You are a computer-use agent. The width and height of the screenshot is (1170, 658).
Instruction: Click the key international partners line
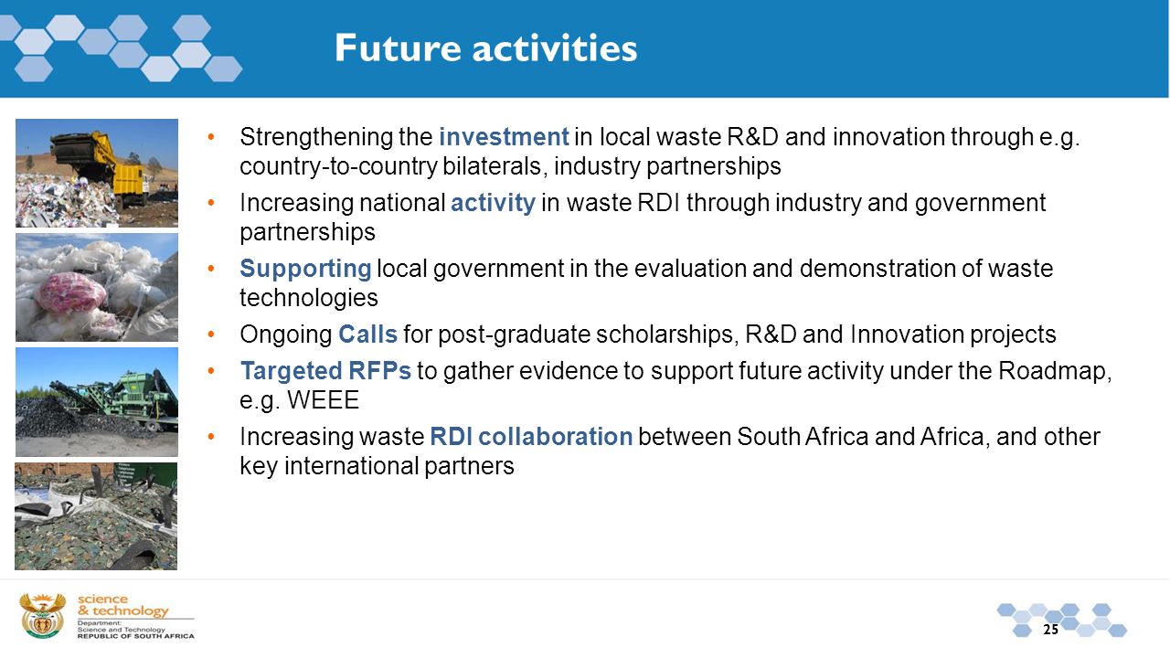click(x=377, y=466)
